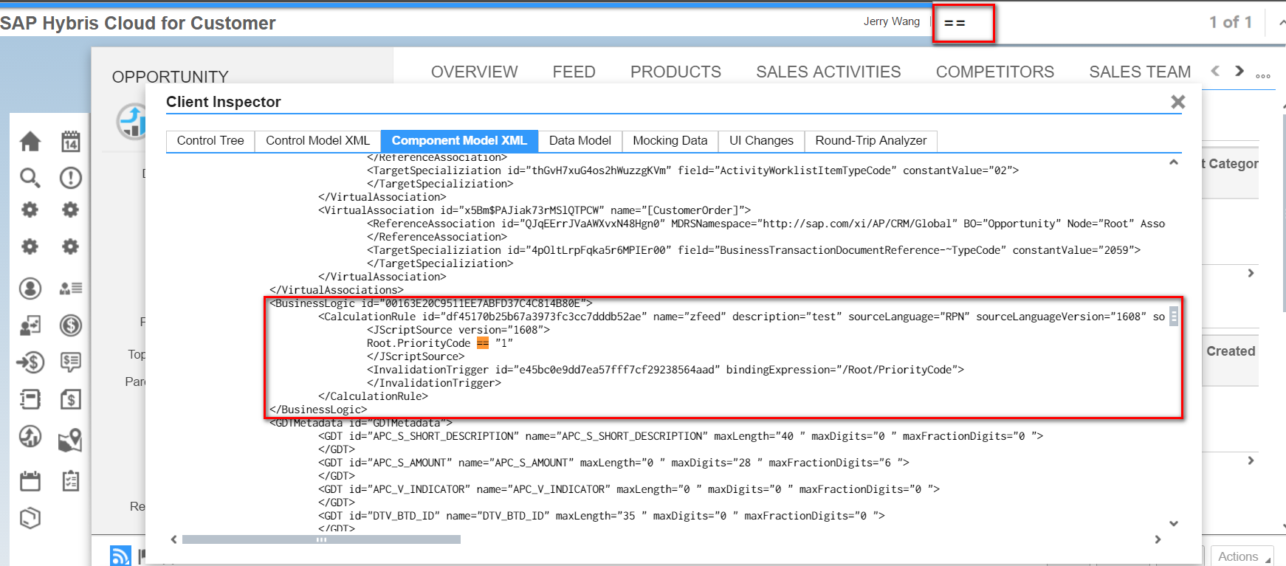Viewport: 1286px width, 566px height.
Task: Go to the SALES TEAM tab
Action: click(1140, 72)
